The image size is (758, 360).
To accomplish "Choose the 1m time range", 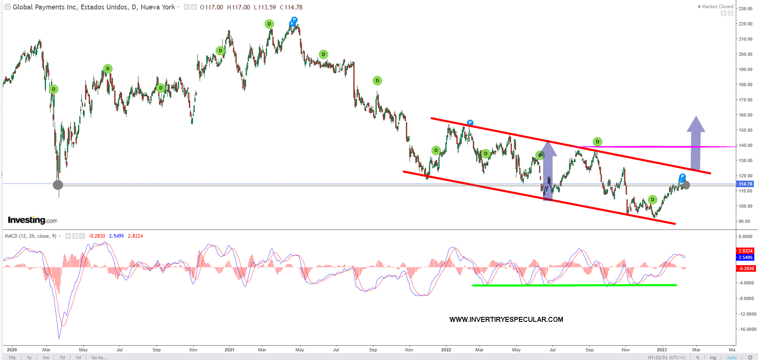I will point(46,357).
